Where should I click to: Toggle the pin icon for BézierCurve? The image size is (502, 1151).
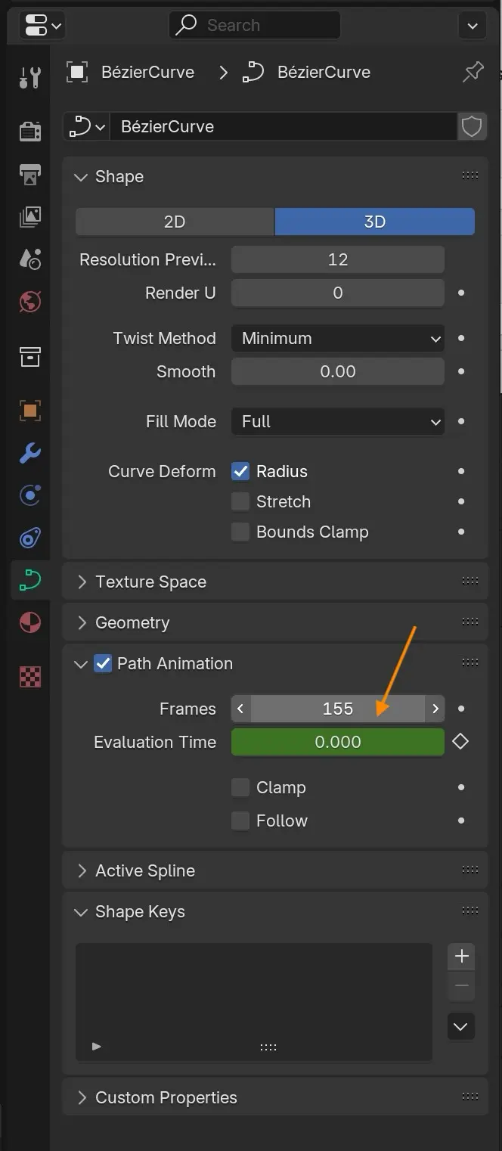[x=473, y=72]
